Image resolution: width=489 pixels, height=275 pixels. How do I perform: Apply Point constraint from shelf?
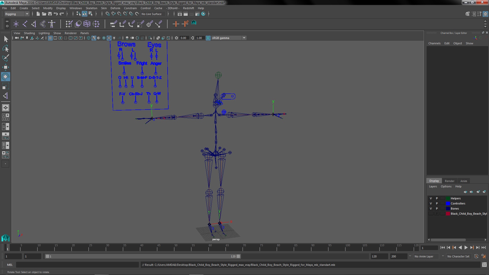pos(122,24)
